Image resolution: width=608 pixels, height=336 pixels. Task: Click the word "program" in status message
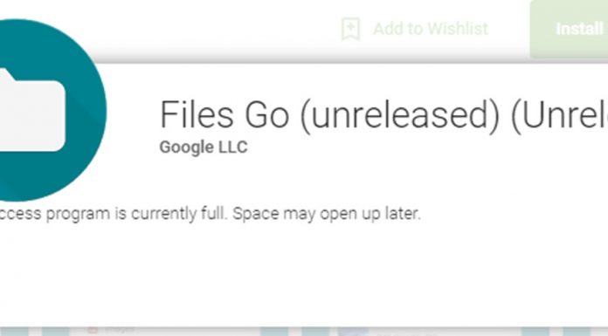pos(78,215)
